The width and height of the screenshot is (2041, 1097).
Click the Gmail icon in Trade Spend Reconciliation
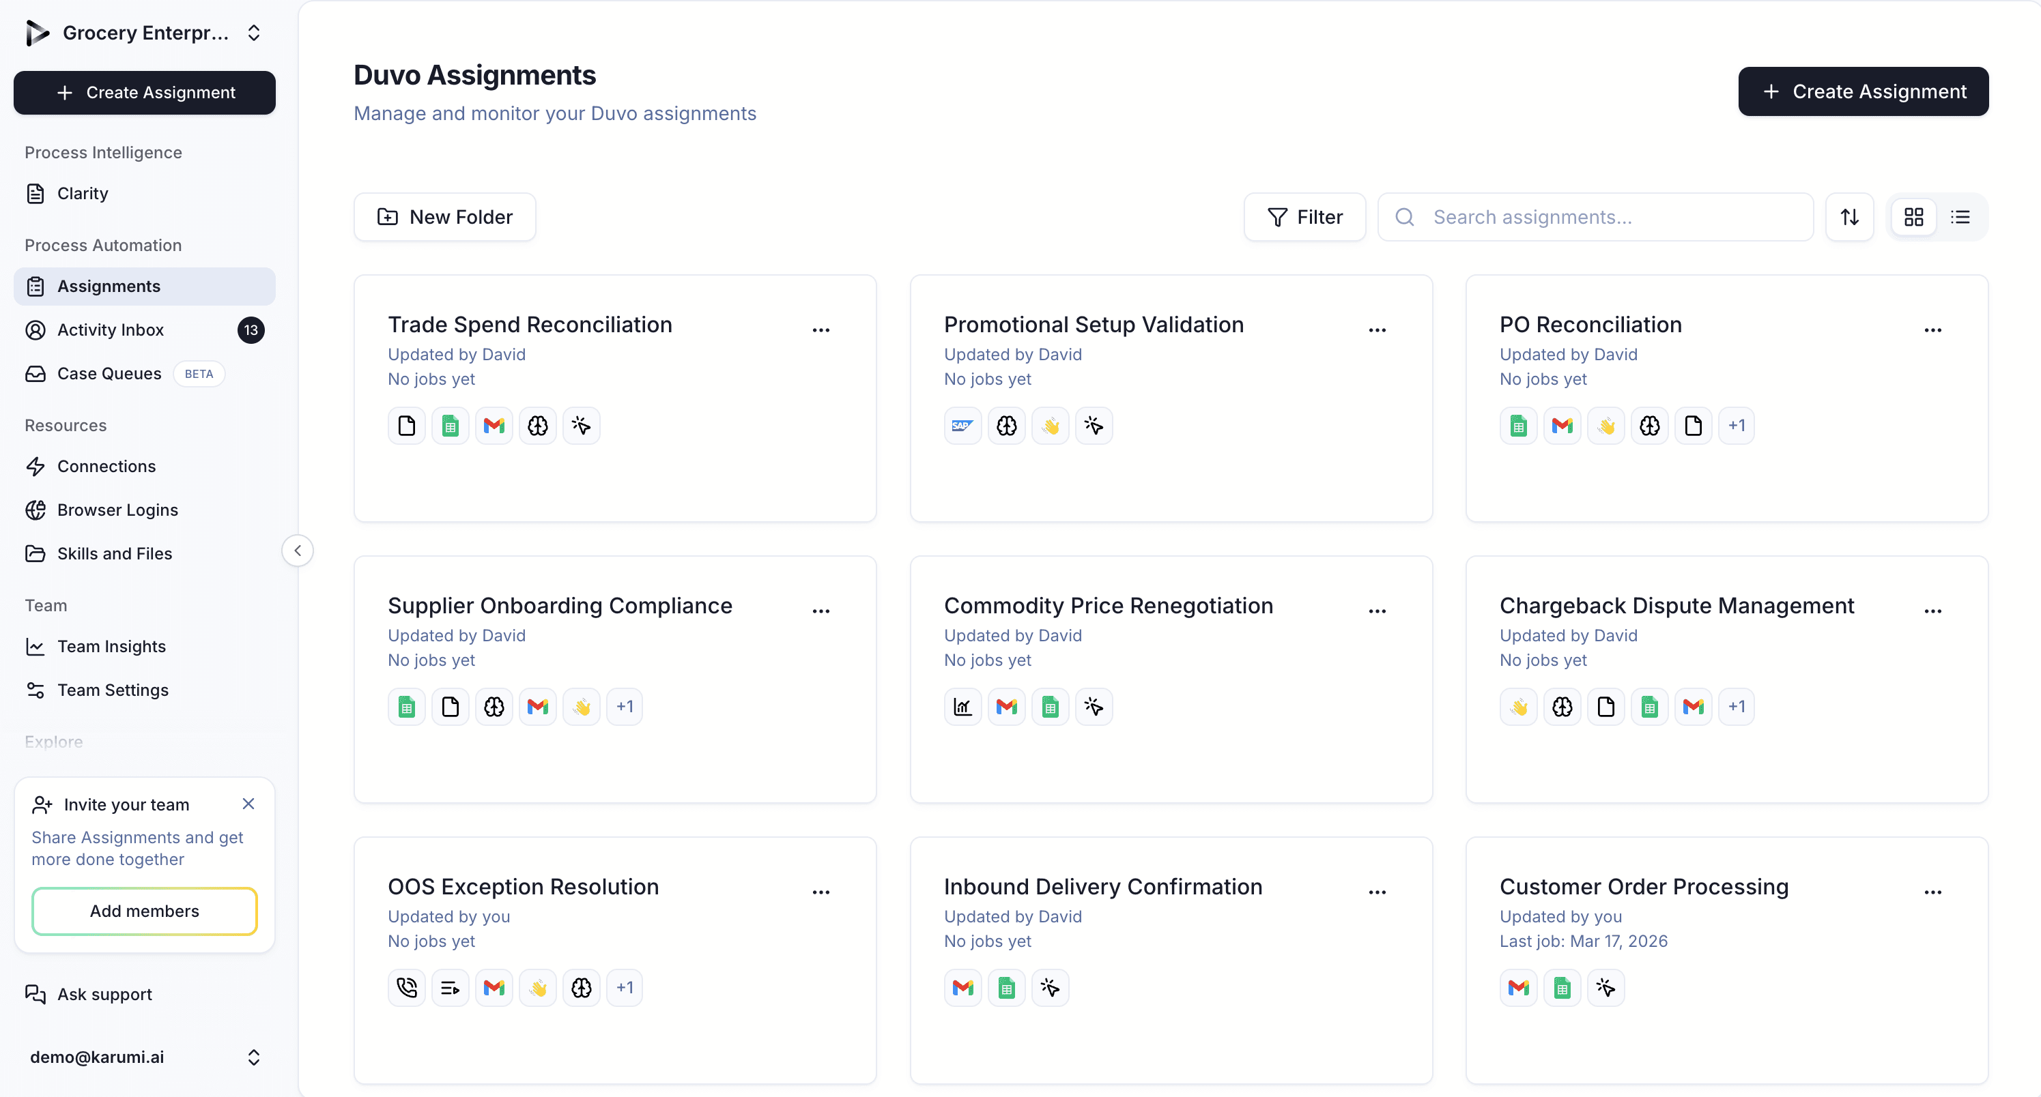tap(494, 426)
